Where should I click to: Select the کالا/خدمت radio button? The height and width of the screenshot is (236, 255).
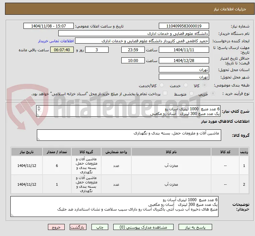click(x=162, y=85)
